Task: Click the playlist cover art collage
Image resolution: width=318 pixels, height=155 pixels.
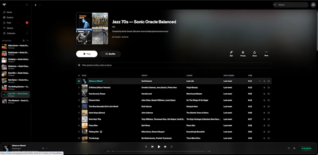Action: coord(92,28)
